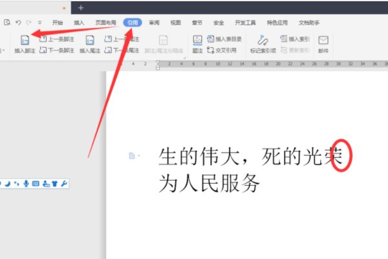388x259 pixels.
Task: Click Update Index (更新索引)
Action: (x=295, y=51)
